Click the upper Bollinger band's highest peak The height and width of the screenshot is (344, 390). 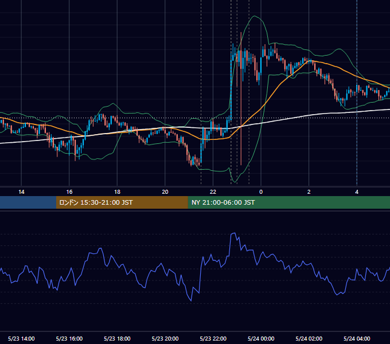(254, 16)
